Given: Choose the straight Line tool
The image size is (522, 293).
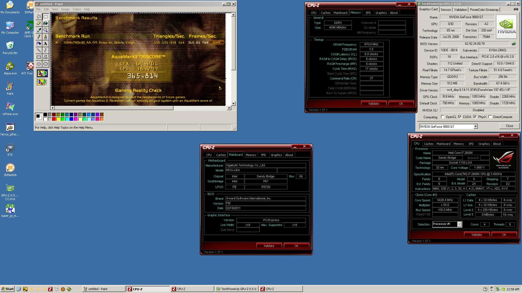Looking at the screenshot, I should pos(39,50).
